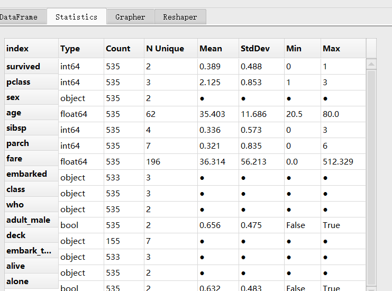Viewport: 392px width, 291px height.
Task: Click the 0.0 min cell for fare
Action: coord(303,162)
